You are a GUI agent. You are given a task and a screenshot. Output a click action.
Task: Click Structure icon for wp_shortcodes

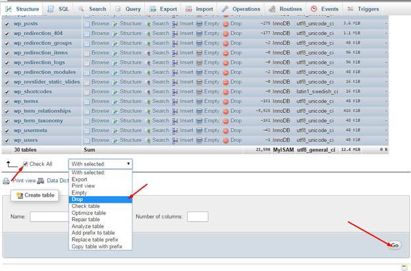click(x=115, y=92)
